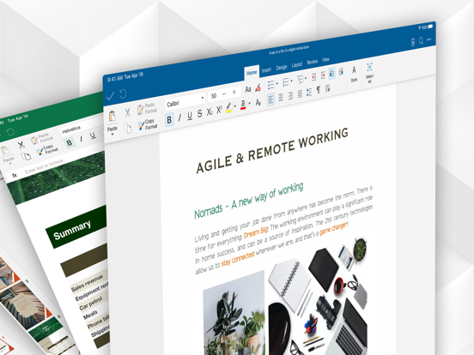The width and height of the screenshot is (474, 355).
Task: Open the numbered list dropdown arrow
Action: 291,81
